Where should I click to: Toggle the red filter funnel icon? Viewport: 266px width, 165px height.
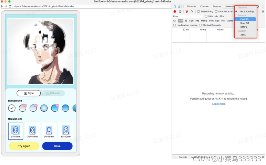(187, 11)
